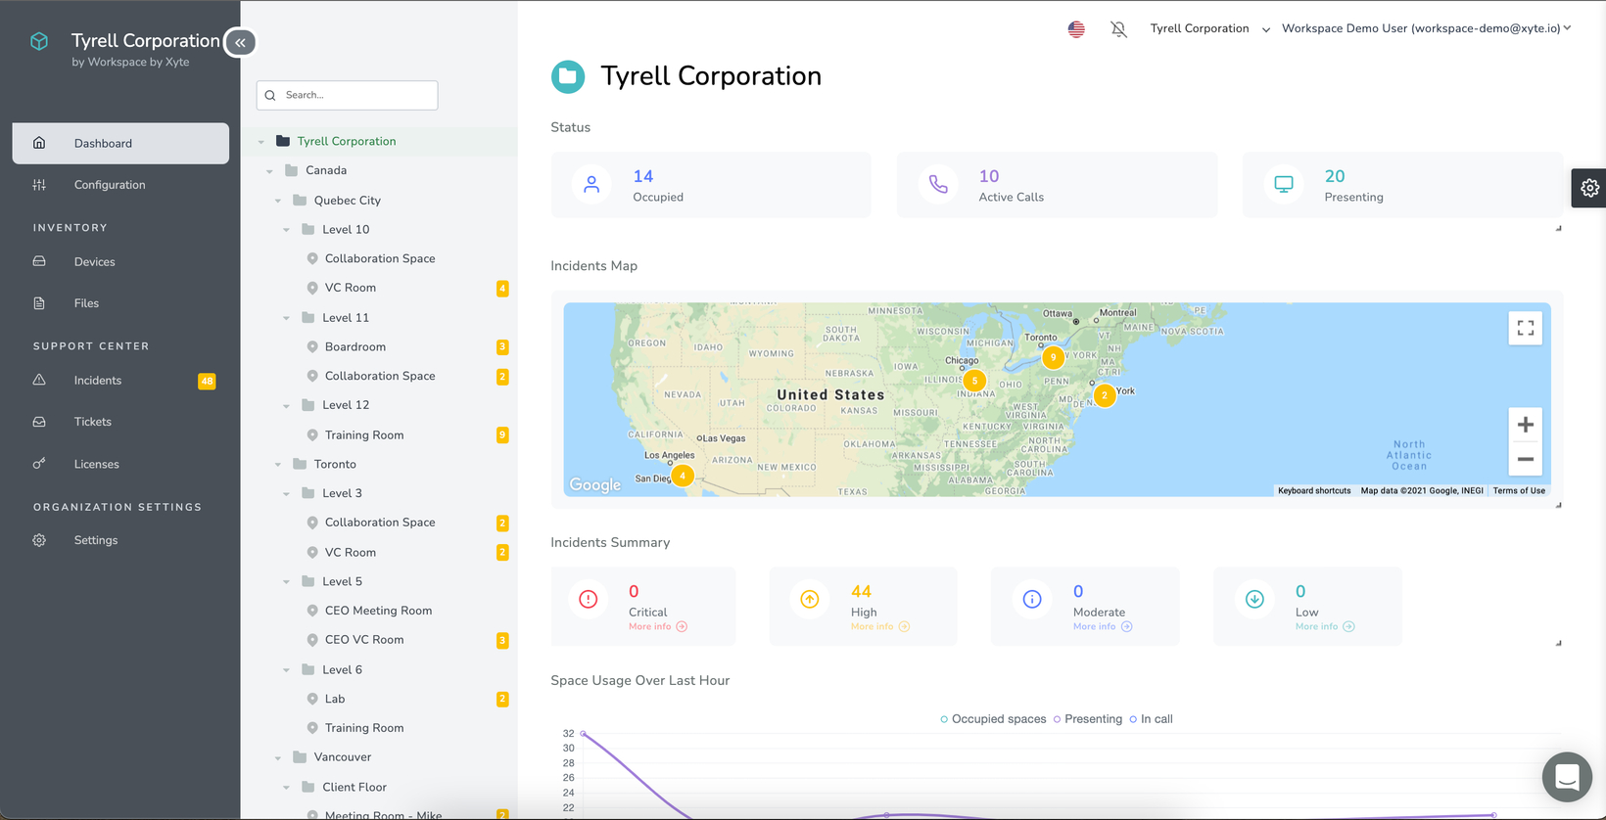Collapse the Level 10 folder
This screenshot has height=820, width=1606.
pyautogui.click(x=286, y=230)
